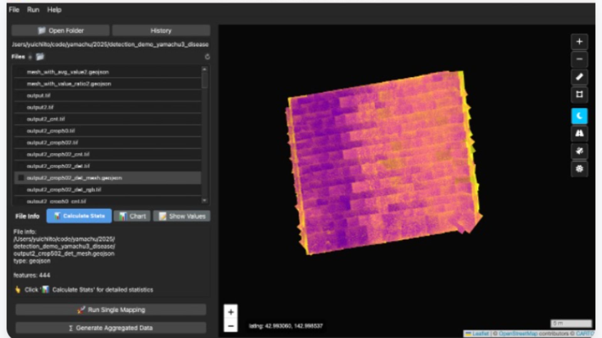Image resolution: width=602 pixels, height=338 pixels.
Task: Click the bell-slash icon on the map toolbar
Action: click(579, 151)
